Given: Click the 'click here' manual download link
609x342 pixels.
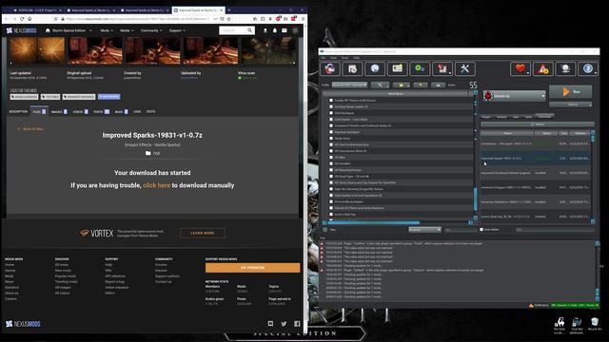Looking at the screenshot, I should point(156,185).
